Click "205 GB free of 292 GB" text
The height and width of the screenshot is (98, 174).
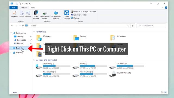tap(51, 76)
